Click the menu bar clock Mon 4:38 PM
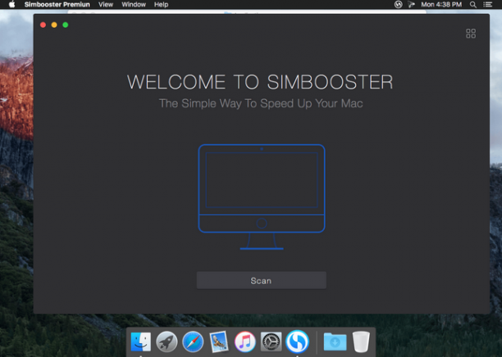502x357 pixels. click(x=441, y=4)
